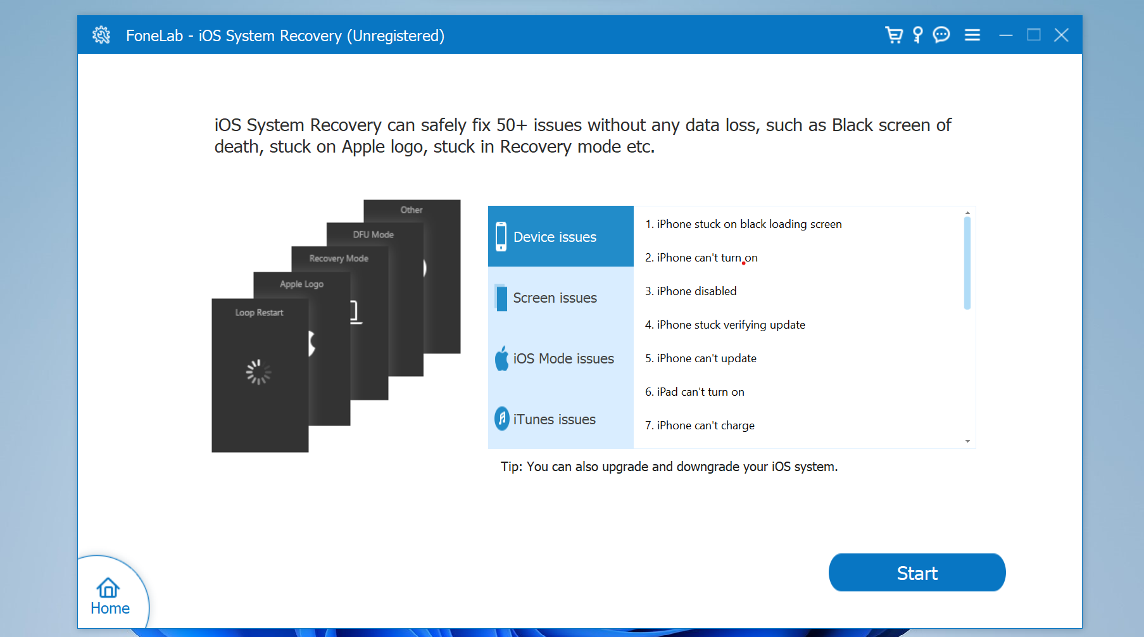Minimize the FoneLab window

pyautogui.click(x=1006, y=35)
